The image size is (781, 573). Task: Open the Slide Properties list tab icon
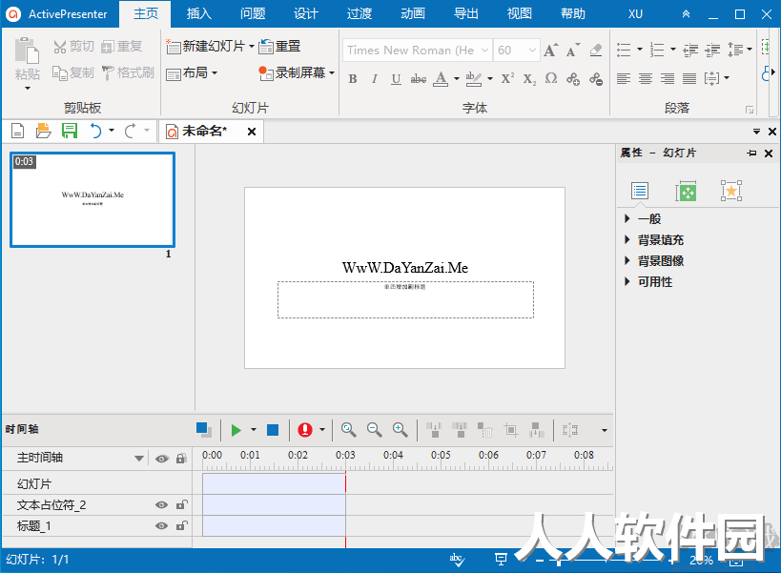pos(640,192)
